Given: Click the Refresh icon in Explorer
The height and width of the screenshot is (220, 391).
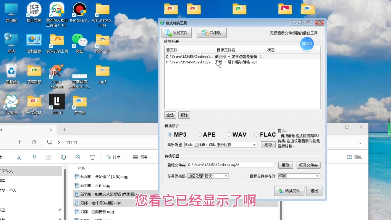Looking at the screenshot, I should (x=34, y=142).
